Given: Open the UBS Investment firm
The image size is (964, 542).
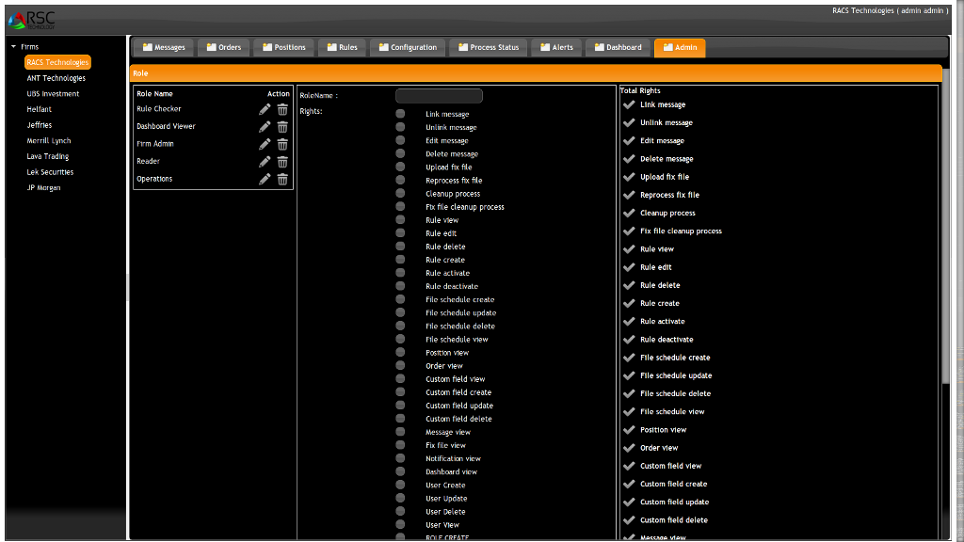Looking at the screenshot, I should point(53,94).
